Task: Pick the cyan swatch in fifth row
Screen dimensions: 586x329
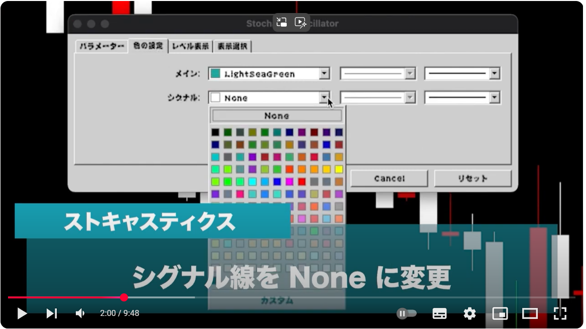Action: tap(252, 182)
